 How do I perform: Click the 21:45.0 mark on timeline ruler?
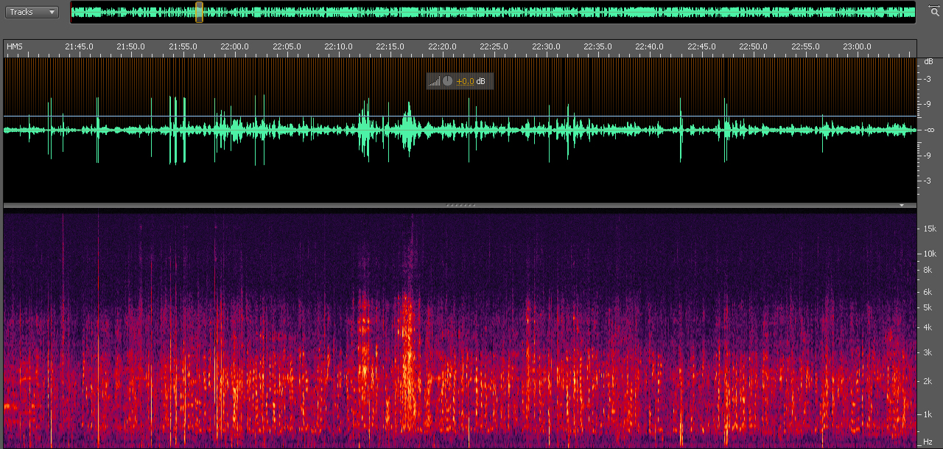79,46
